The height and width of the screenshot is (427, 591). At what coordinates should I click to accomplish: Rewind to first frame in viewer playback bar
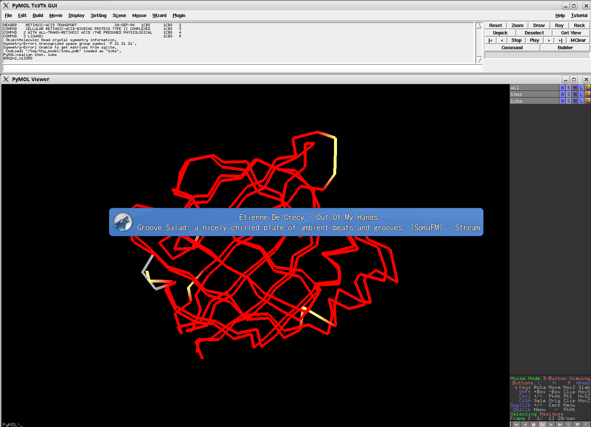[x=516, y=424]
